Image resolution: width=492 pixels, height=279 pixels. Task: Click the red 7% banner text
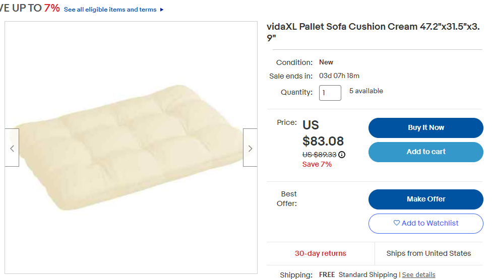pyautogui.click(x=52, y=8)
